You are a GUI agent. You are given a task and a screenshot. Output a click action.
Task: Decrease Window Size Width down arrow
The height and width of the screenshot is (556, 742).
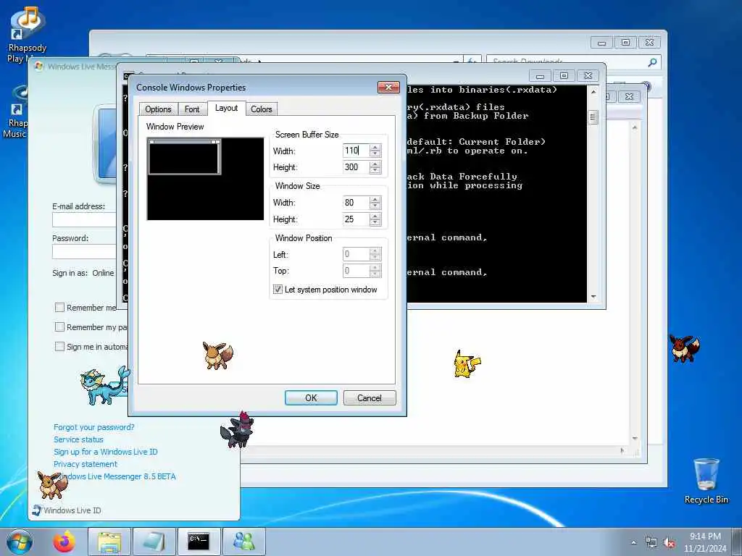click(x=375, y=206)
